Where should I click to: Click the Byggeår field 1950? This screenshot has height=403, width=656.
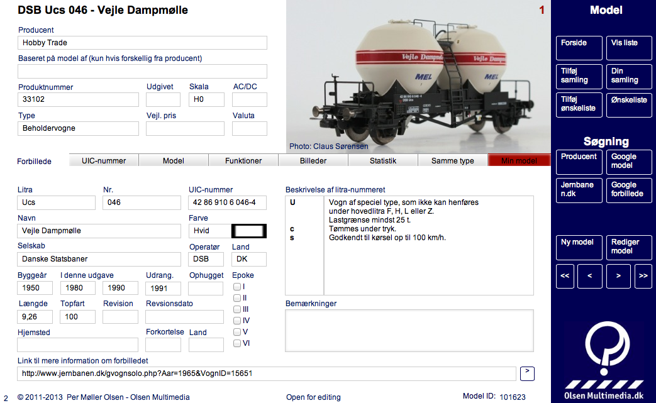[35, 288]
